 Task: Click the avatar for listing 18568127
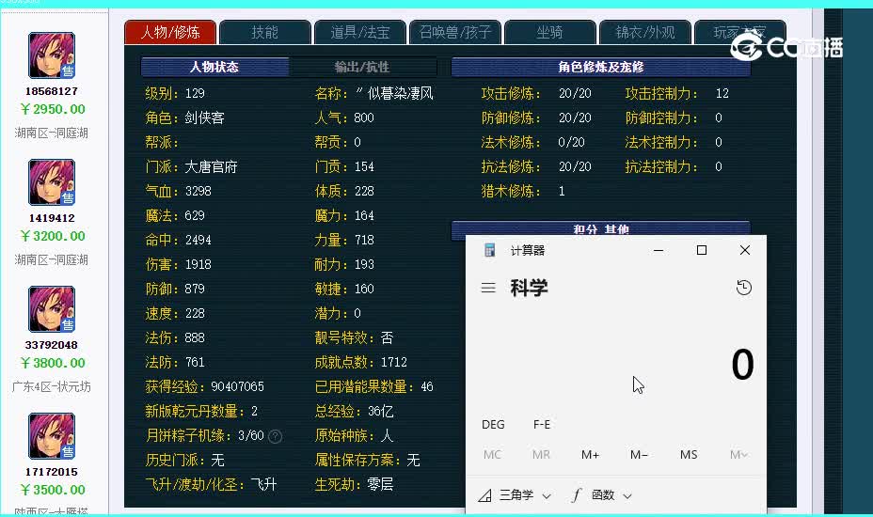click(x=52, y=55)
